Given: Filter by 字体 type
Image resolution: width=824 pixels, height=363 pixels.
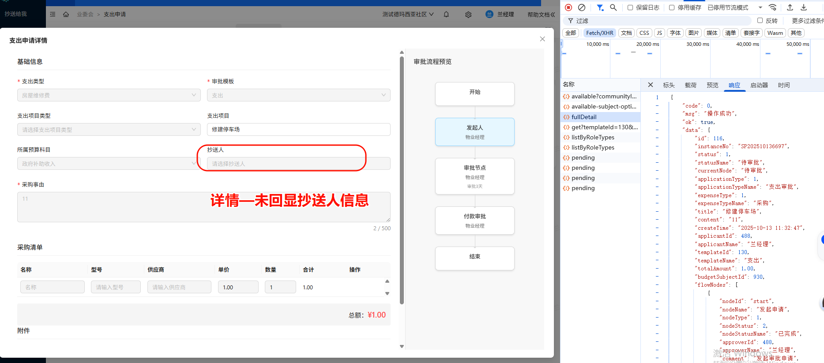Looking at the screenshot, I should pyautogui.click(x=675, y=33).
